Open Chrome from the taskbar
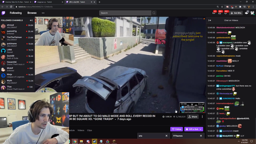256x144 pixels. [x=75, y=141]
